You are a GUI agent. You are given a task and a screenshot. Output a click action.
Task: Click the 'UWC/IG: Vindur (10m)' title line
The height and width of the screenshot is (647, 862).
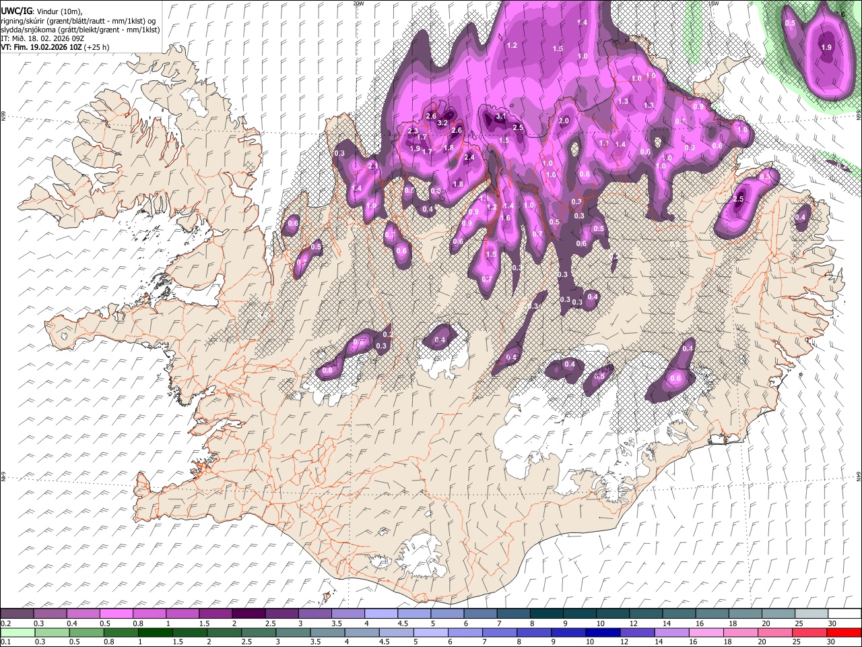coord(42,11)
